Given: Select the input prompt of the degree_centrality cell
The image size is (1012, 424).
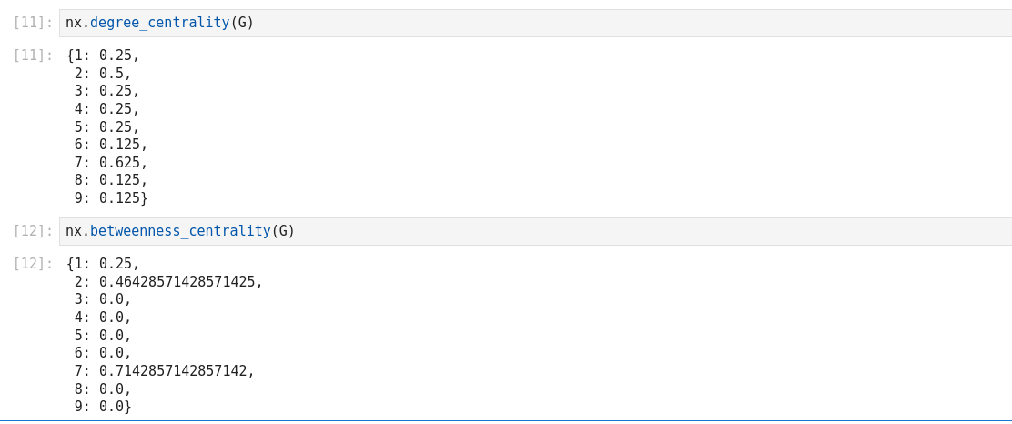Looking at the screenshot, I should (x=32, y=23).
